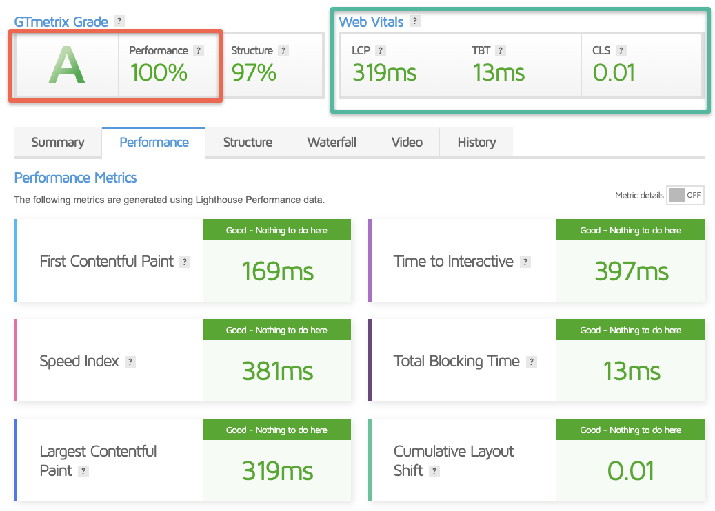Open the Web Vitals help icon

414,21
